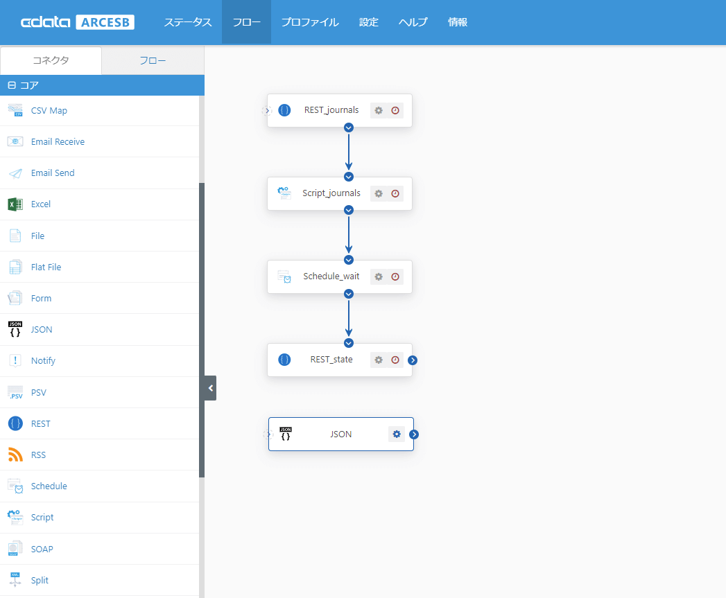The height and width of the screenshot is (598, 726).
Task: Open the 情報 menu
Action: click(x=458, y=22)
